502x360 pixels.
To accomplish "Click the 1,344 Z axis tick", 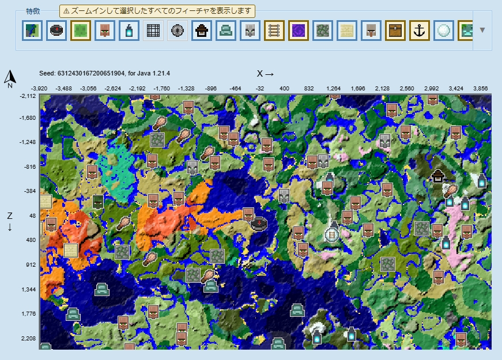I will 29,290.
